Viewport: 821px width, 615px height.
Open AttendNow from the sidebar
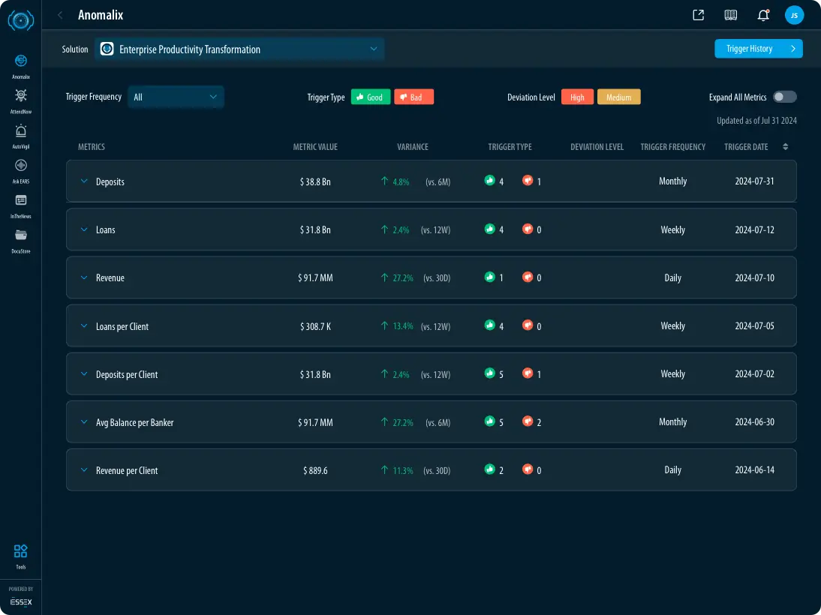[21, 96]
